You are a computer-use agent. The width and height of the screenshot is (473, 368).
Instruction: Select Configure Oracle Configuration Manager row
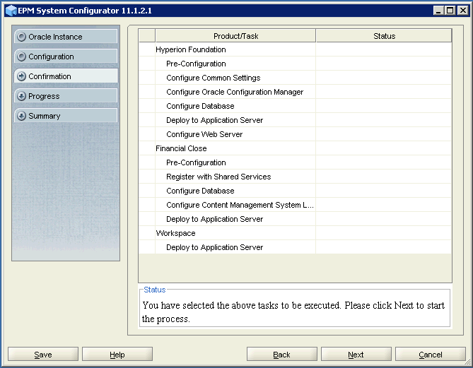295,92
